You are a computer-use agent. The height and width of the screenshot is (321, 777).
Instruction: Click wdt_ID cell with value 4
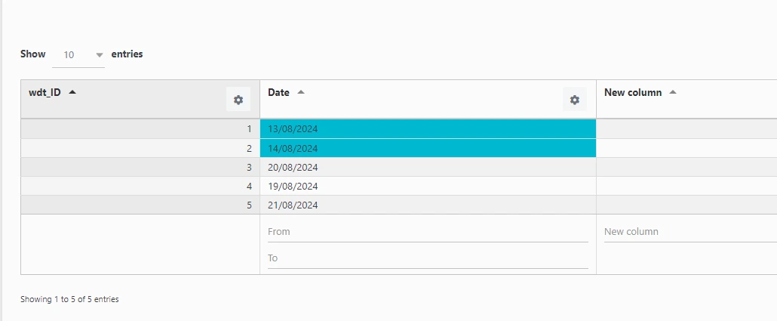point(140,186)
